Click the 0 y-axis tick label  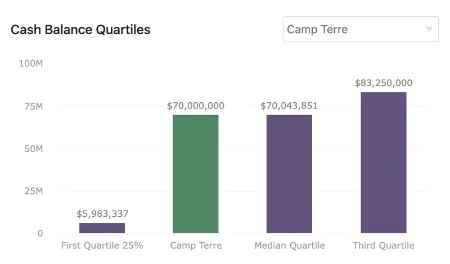point(40,234)
